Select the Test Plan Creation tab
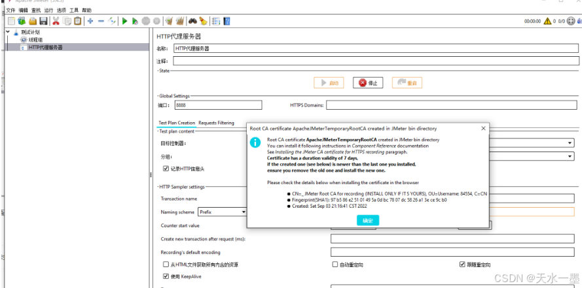The width and height of the screenshot is (582, 288). pyautogui.click(x=177, y=123)
